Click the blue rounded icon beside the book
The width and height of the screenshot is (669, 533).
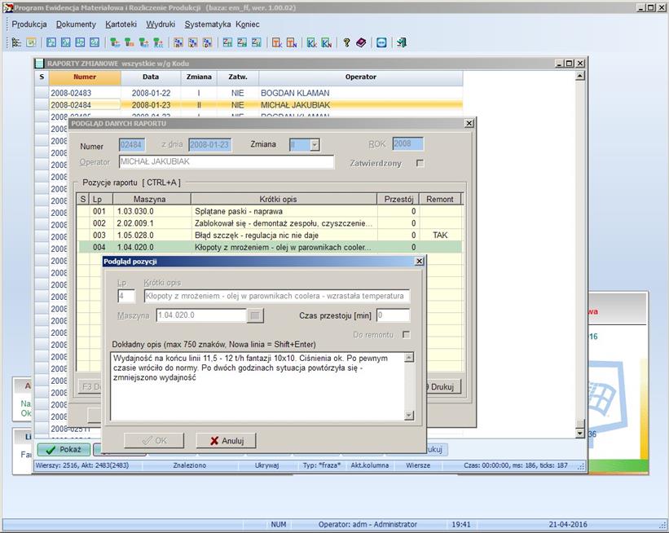[x=381, y=42]
